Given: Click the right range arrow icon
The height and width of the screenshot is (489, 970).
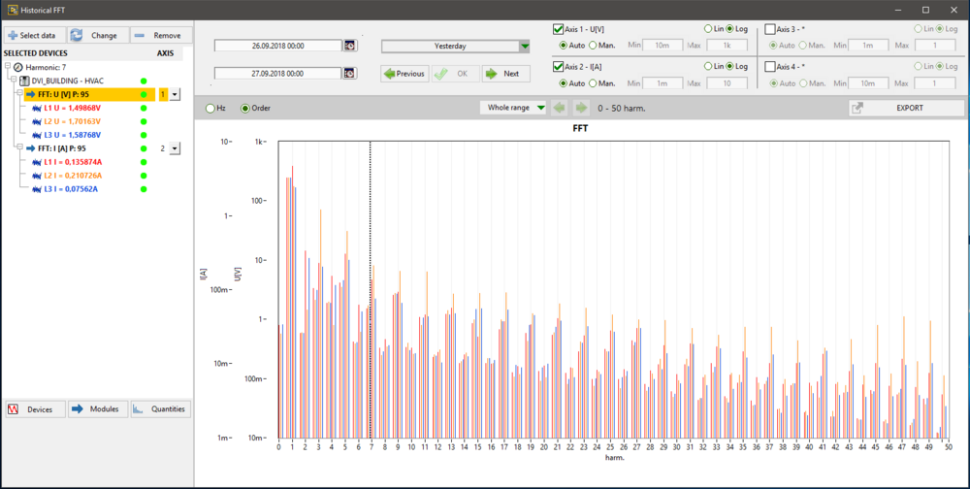Looking at the screenshot, I should (x=581, y=108).
